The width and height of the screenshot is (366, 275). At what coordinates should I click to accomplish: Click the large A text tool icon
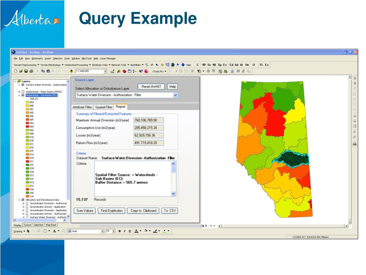(x=54, y=231)
